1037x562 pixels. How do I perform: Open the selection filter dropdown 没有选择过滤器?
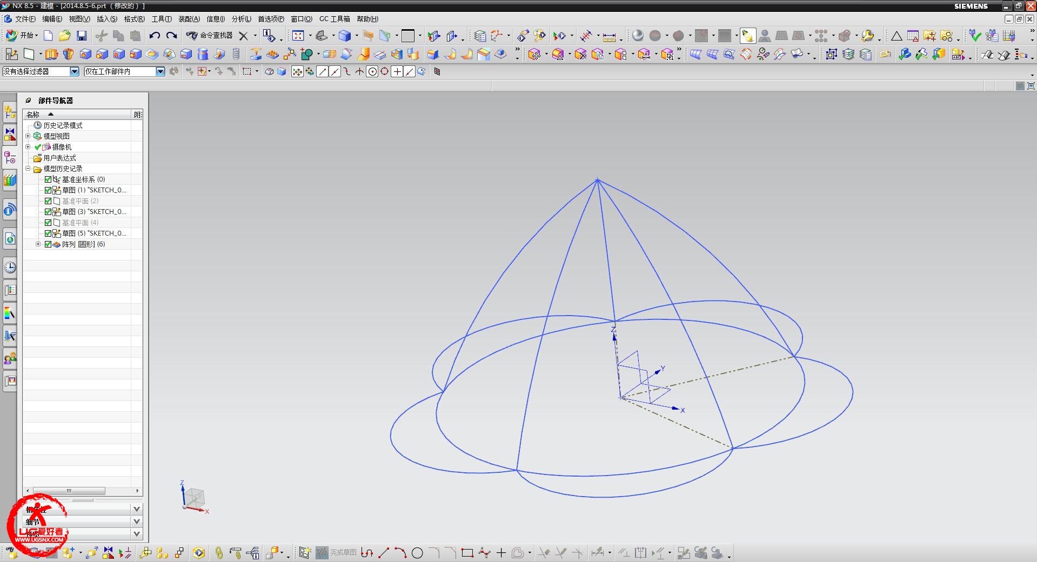pos(75,71)
